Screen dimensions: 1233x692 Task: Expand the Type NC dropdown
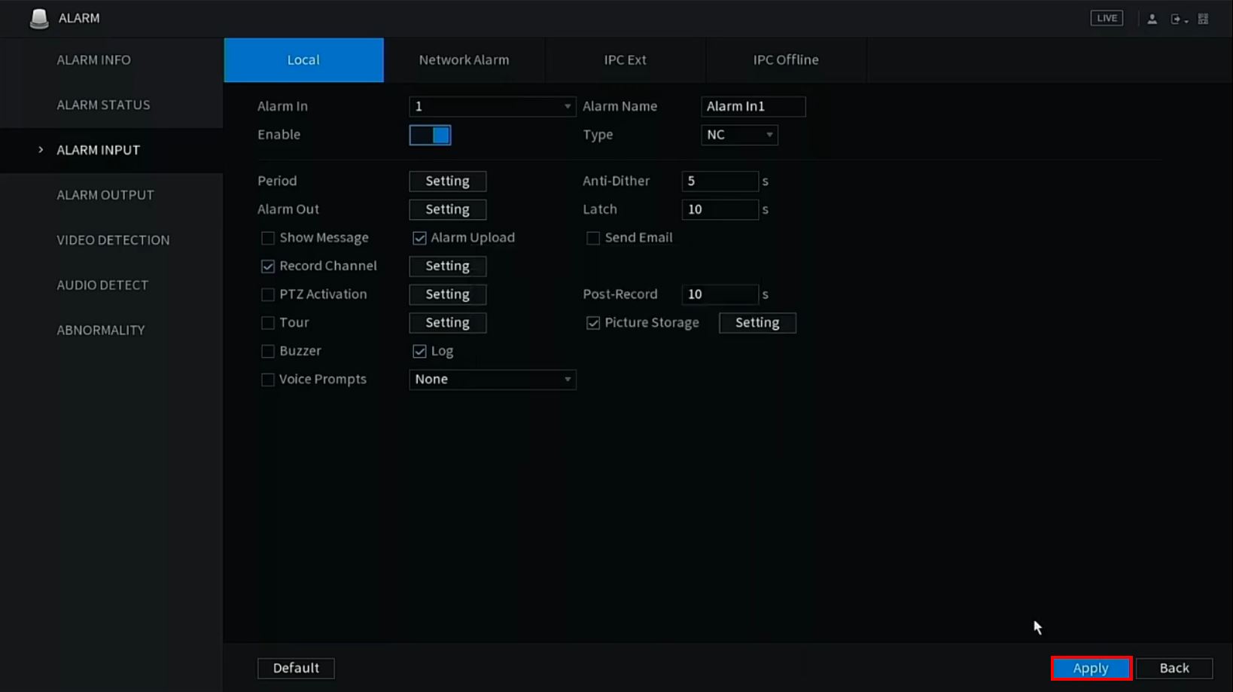coord(739,135)
